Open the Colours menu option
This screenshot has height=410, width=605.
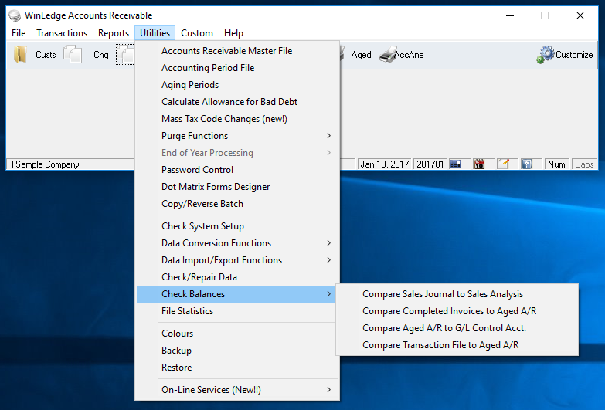[178, 334]
